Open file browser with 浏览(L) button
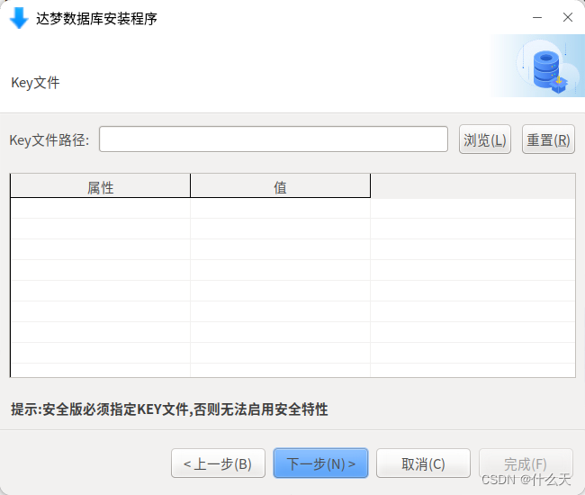Image resolution: width=585 pixels, height=495 pixels. click(484, 139)
